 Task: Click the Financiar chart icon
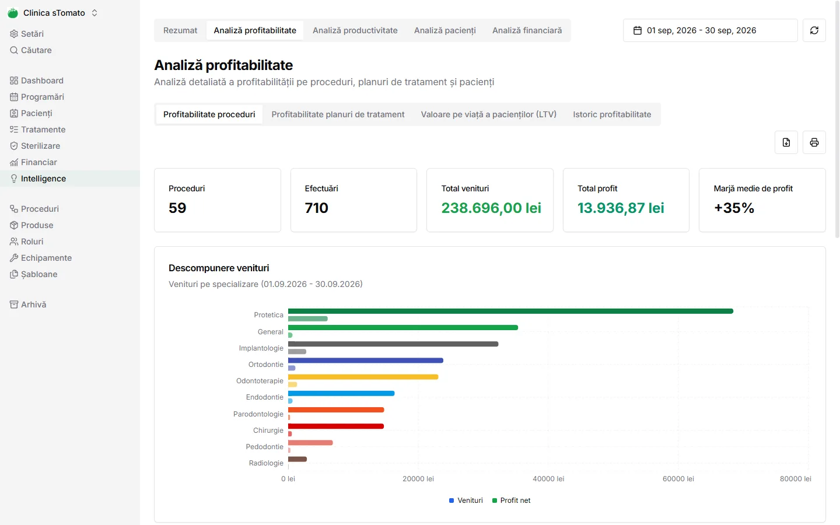point(14,162)
